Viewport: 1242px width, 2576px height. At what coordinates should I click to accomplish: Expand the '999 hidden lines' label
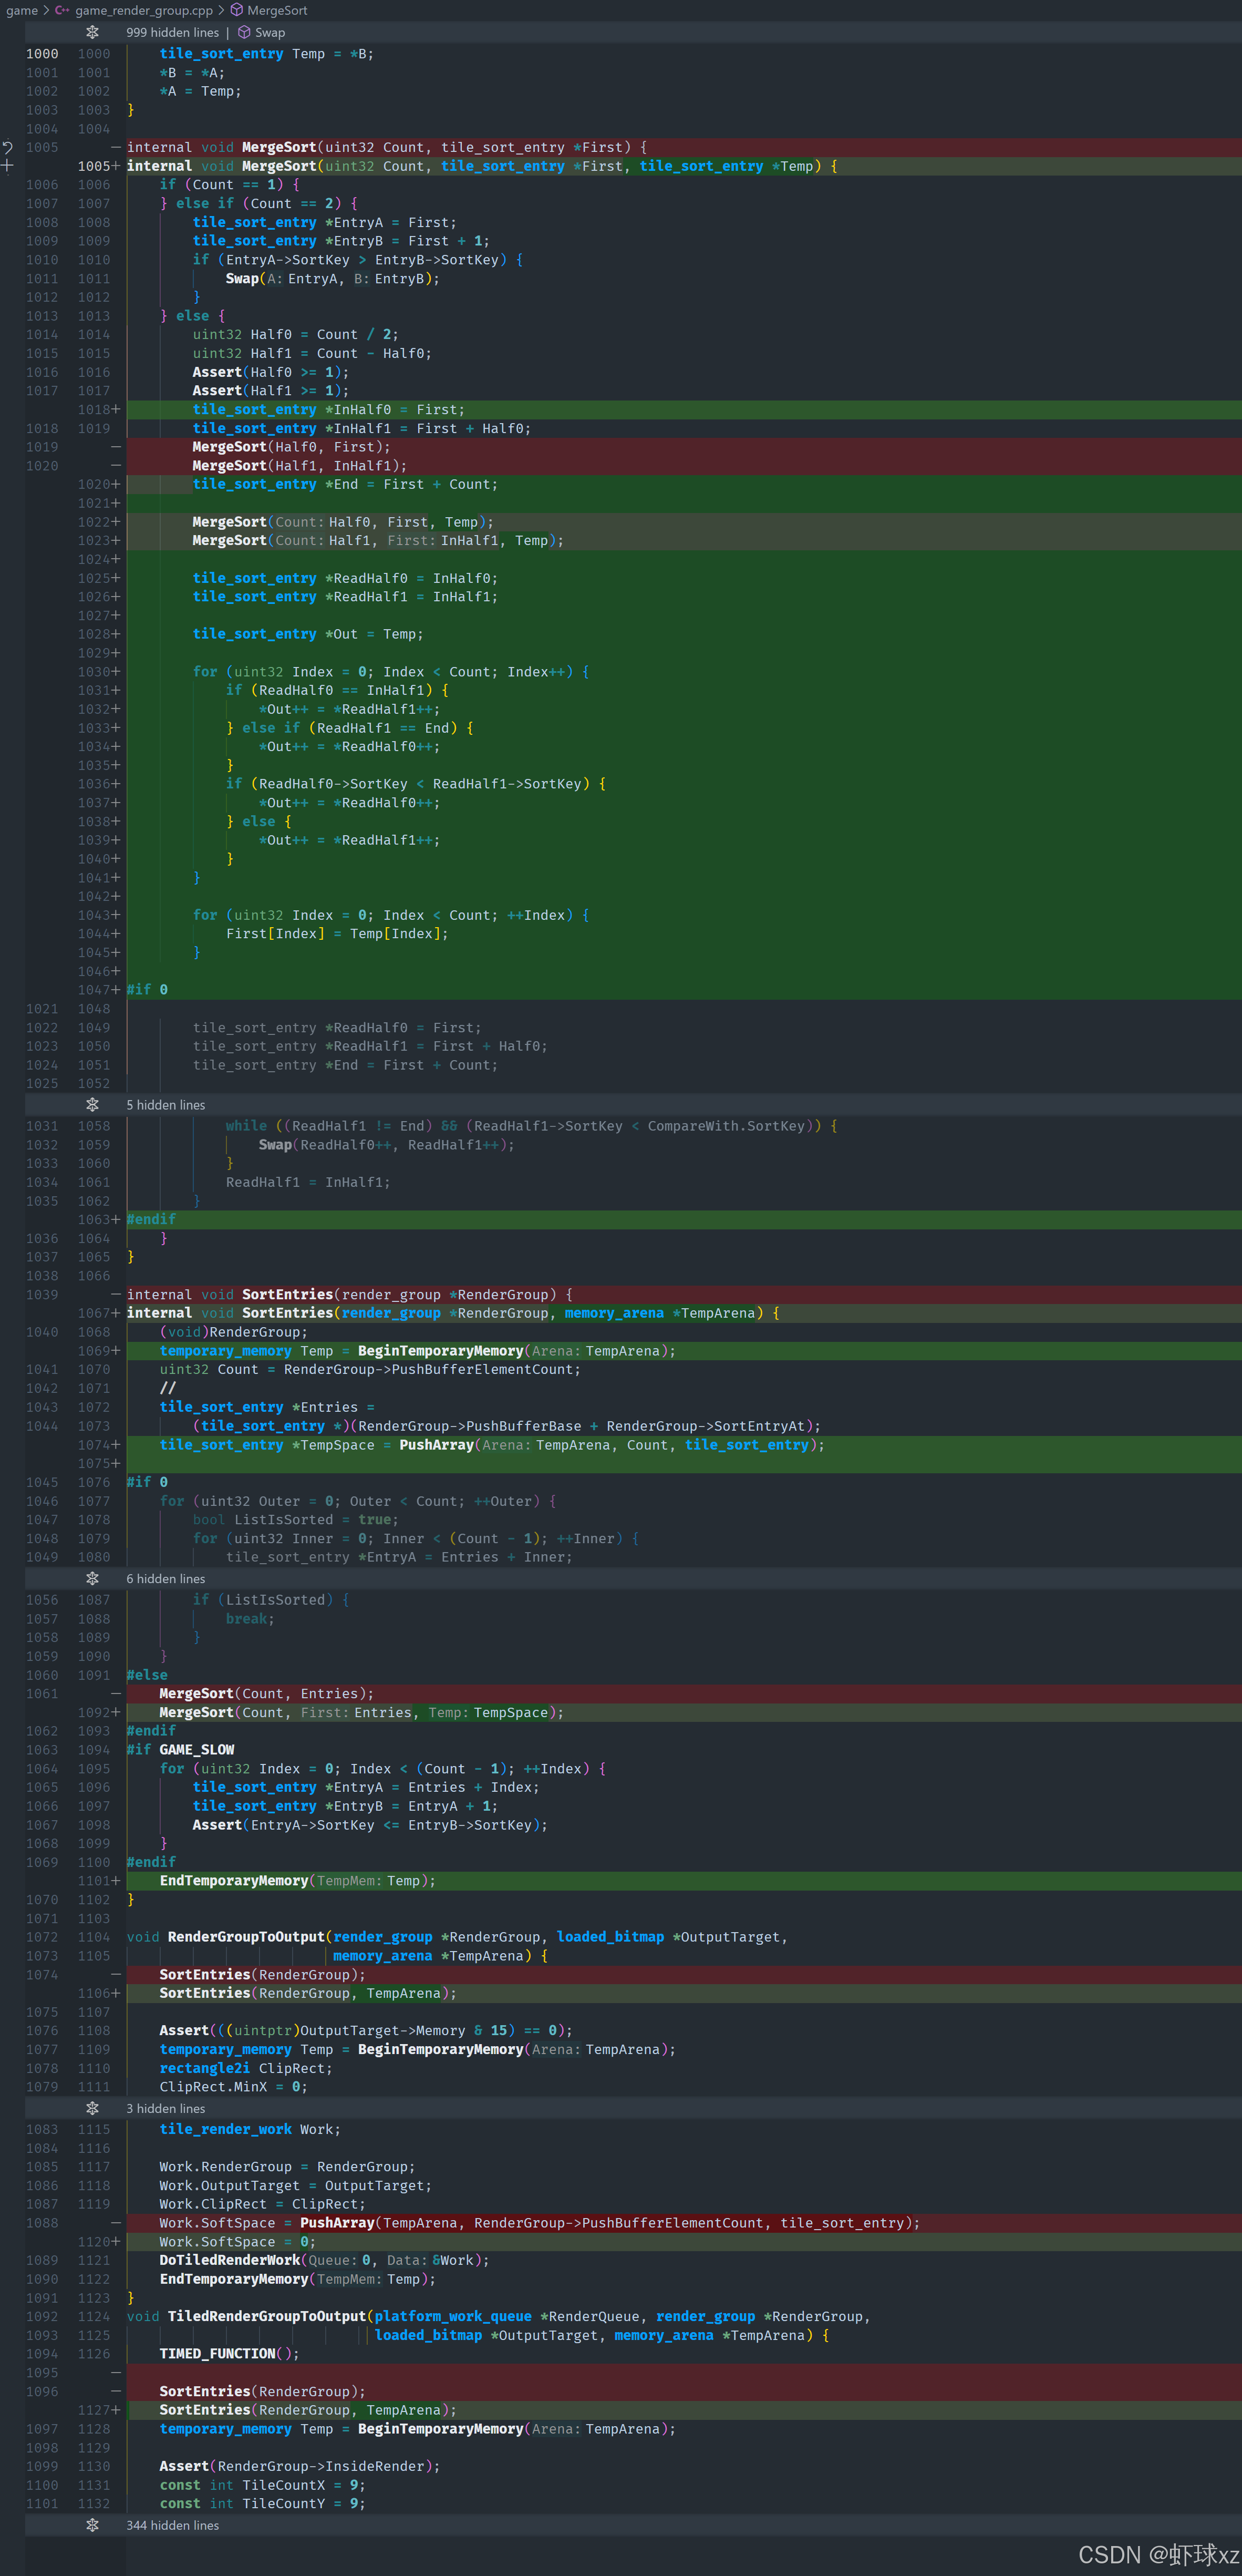pyautogui.click(x=172, y=32)
